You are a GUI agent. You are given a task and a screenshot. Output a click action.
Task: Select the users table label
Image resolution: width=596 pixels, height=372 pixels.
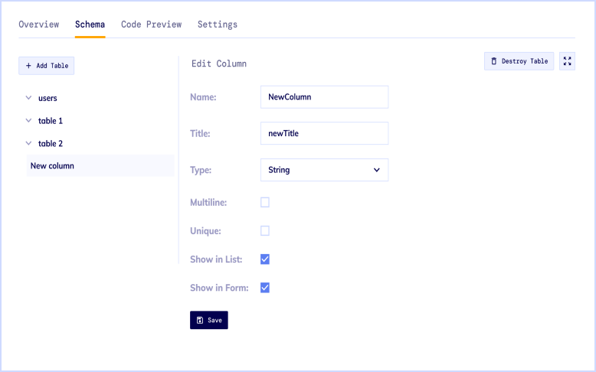(x=47, y=98)
